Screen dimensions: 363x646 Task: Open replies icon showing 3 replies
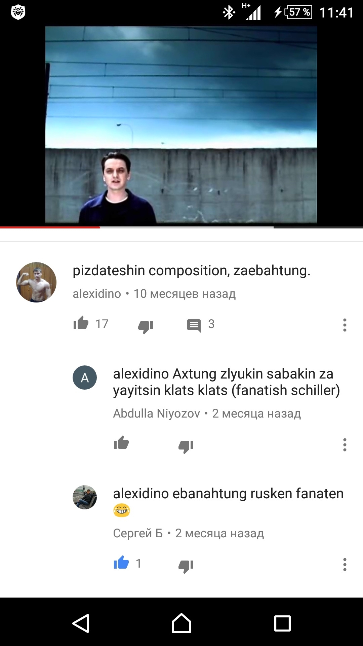(194, 325)
